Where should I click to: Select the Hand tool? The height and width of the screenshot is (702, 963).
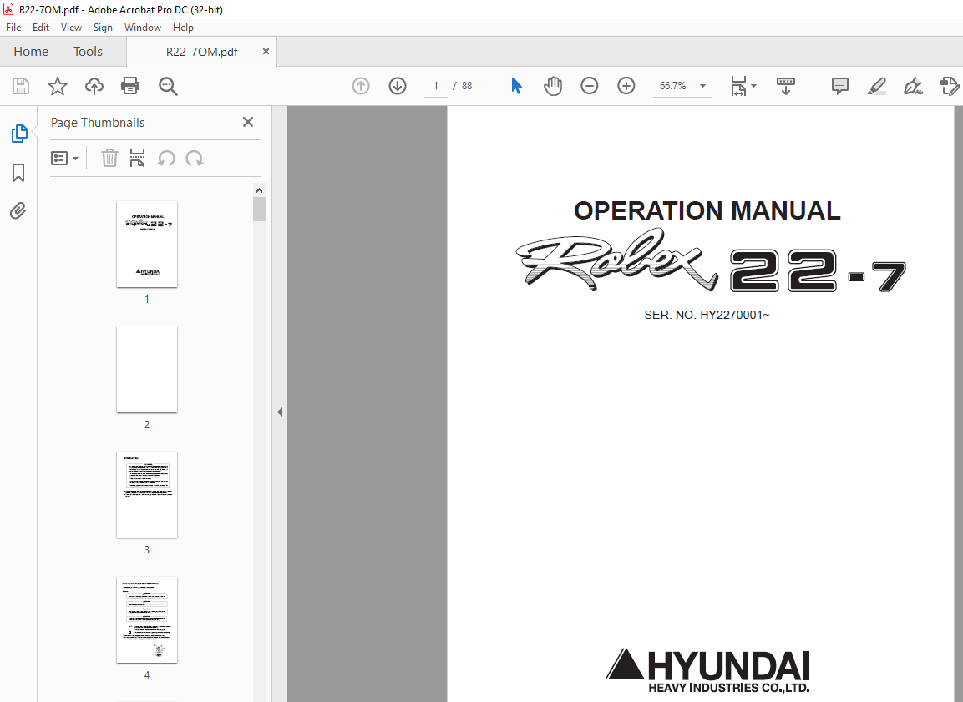(x=553, y=85)
